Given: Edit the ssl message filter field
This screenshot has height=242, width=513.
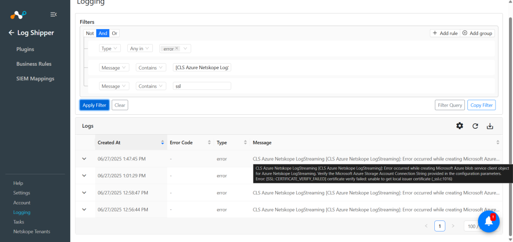Looking at the screenshot, I should [202, 86].
